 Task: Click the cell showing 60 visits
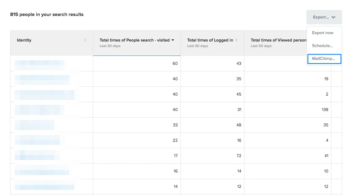click(175, 64)
